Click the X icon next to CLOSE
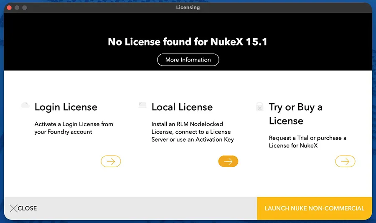Screen dimensions: 376x223 14,208
